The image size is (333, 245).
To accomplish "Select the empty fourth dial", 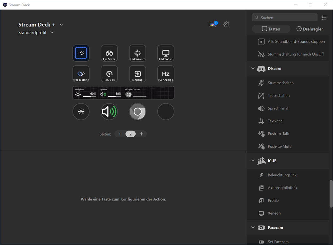I will [166, 112].
